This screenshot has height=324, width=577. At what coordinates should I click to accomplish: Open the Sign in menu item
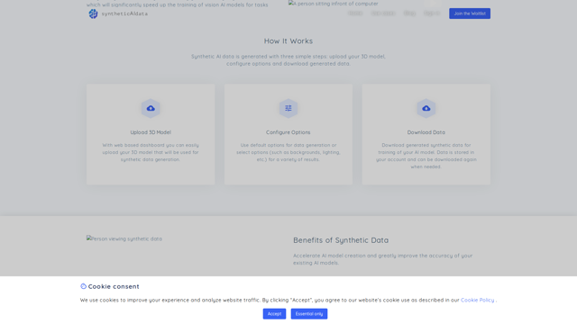click(432, 13)
